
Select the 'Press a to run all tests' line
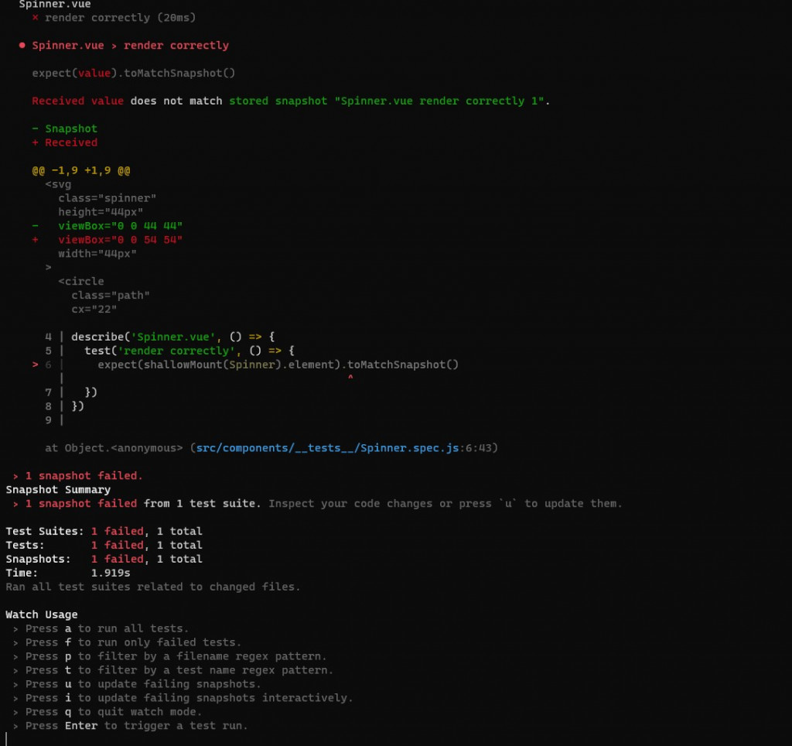click(101, 628)
